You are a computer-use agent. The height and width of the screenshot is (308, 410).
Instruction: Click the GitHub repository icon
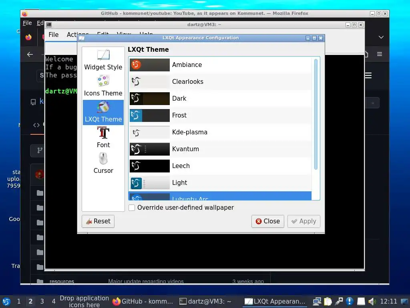click(33, 102)
